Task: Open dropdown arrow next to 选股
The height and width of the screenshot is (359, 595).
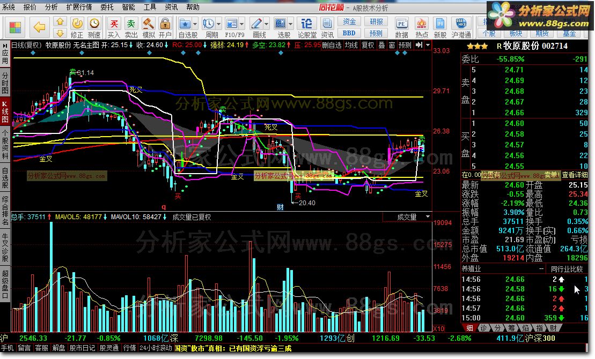Action: click(290, 24)
